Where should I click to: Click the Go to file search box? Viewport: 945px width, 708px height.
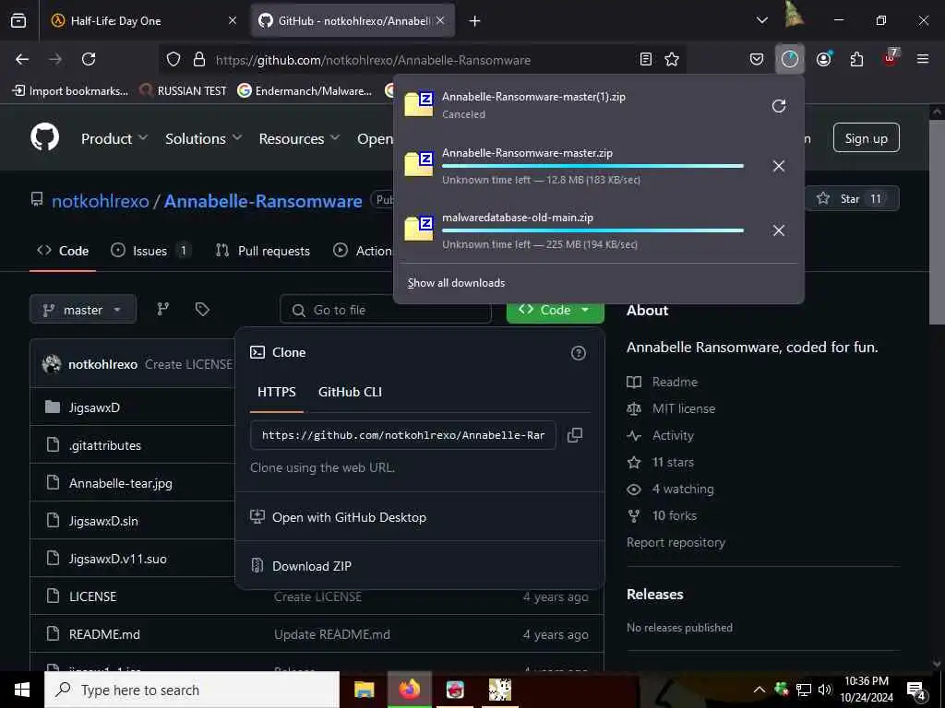click(x=386, y=310)
